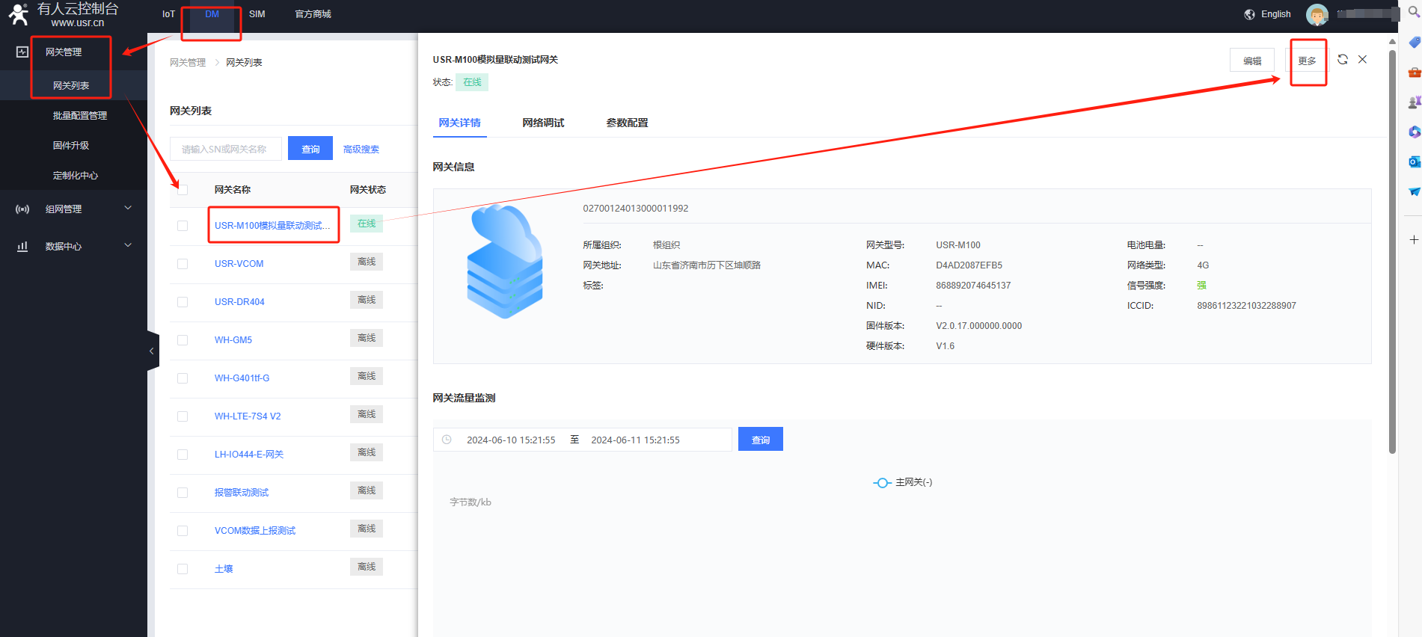Click the SN or gateway name search field

tap(226, 150)
